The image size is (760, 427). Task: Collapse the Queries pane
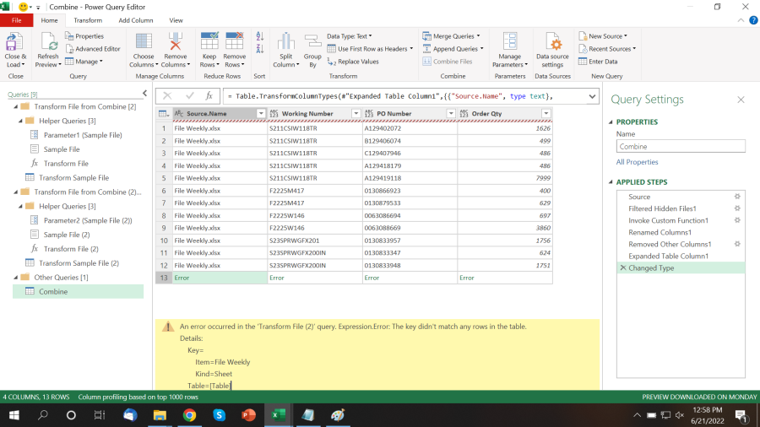144,94
